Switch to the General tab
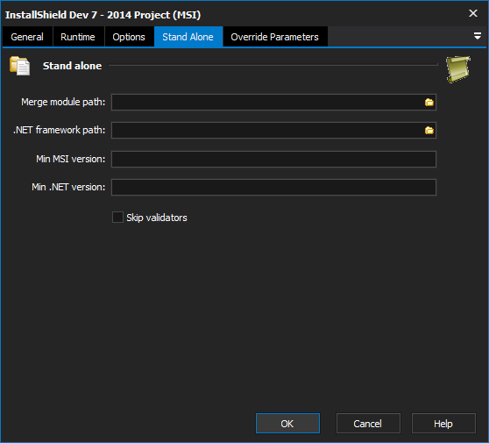This screenshot has height=443, width=489. click(27, 37)
